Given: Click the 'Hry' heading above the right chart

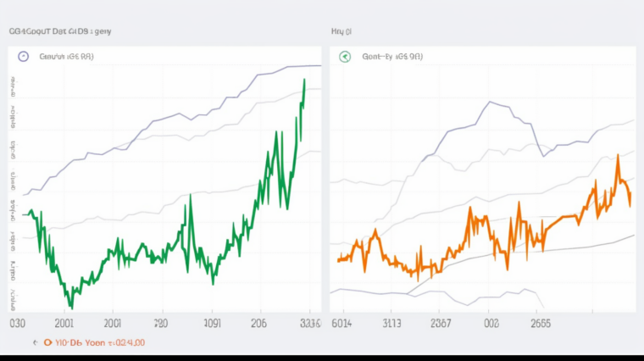Looking at the screenshot, I should click(341, 31).
